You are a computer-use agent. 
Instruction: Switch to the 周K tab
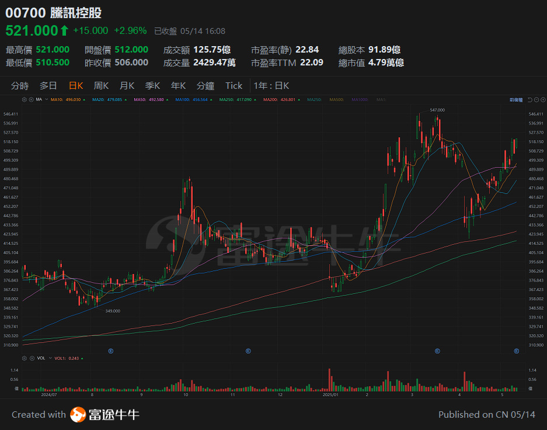[100, 85]
